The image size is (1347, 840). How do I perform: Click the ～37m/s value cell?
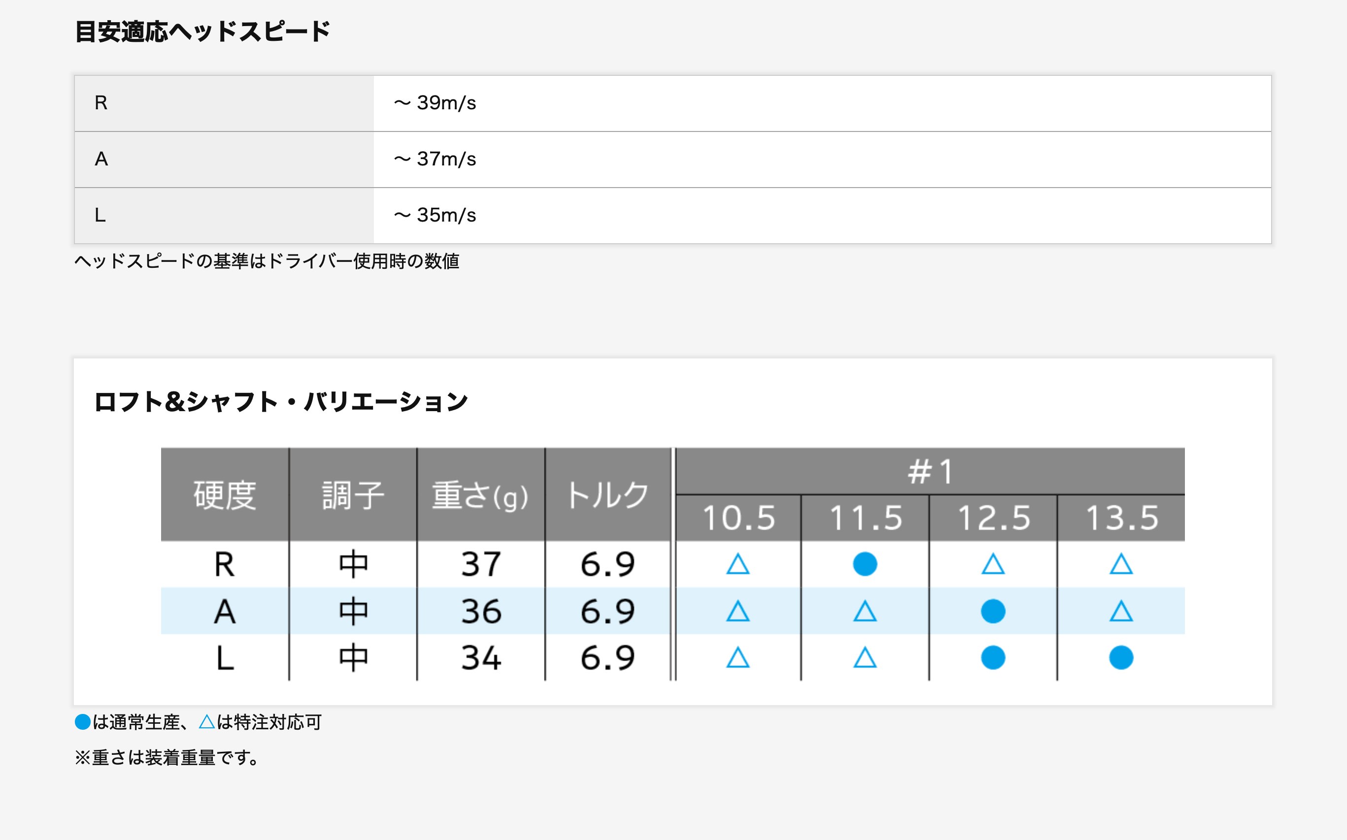click(x=435, y=160)
